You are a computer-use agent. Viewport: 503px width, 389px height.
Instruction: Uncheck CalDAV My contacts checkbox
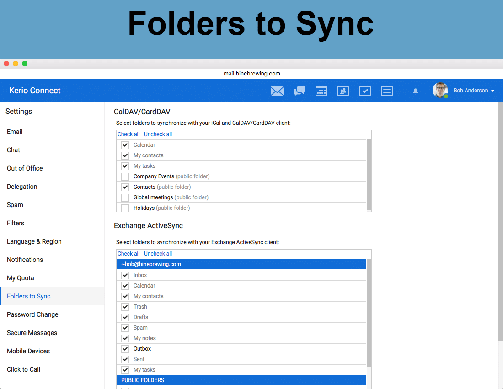coord(125,155)
